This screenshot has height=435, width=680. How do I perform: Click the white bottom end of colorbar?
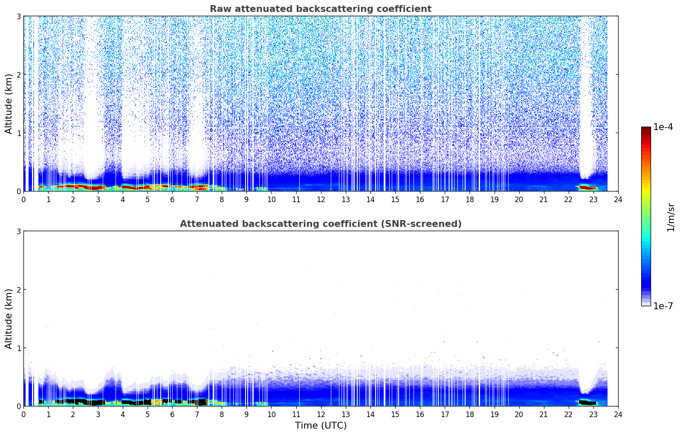tap(645, 304)
